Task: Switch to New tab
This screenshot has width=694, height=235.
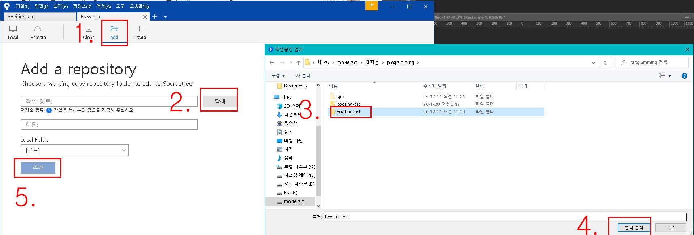Action: (113, 17)
